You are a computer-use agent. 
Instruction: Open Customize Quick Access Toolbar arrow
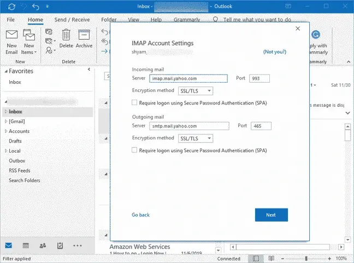[47, 7]
